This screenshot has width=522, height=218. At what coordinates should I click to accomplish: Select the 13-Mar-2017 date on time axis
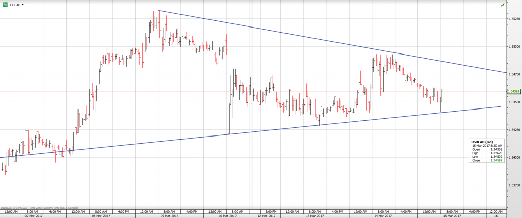[x=314, y=215]
